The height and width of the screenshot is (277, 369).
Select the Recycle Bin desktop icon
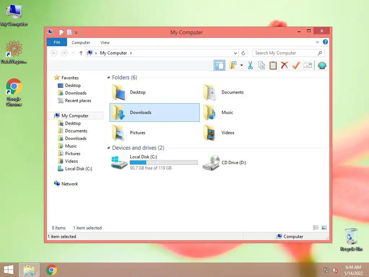coord(351,240)
